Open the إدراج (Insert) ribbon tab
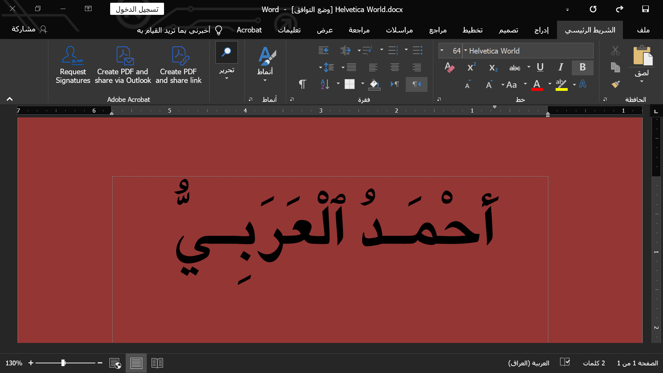663x373 pixels. (x=541, y=30)
